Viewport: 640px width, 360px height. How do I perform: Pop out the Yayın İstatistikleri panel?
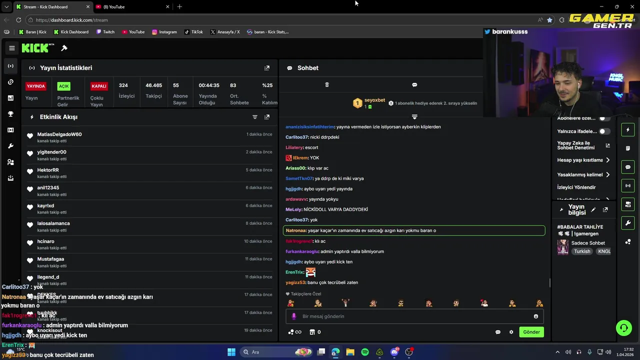pos(266,68)
